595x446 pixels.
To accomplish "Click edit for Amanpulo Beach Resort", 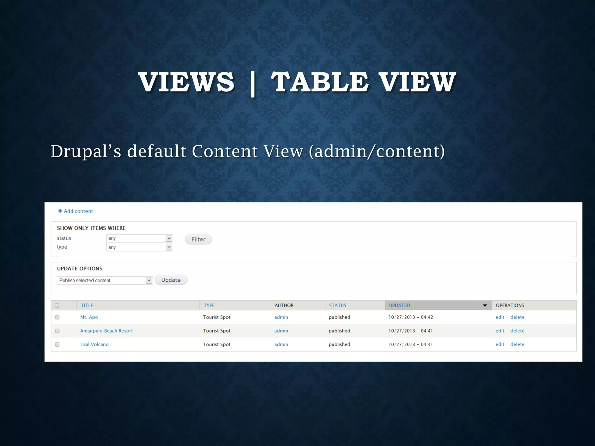I will pyautogui.click(x=500, y=331).
